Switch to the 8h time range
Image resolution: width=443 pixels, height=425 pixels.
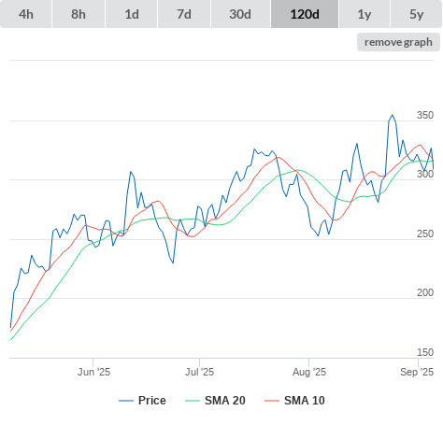(x=79, y=14)
